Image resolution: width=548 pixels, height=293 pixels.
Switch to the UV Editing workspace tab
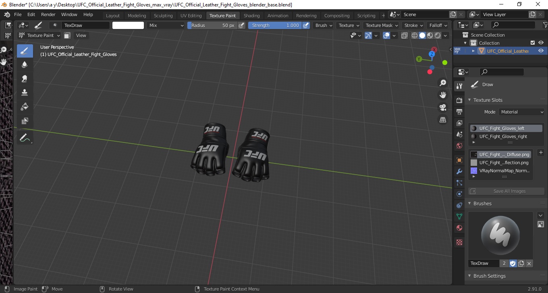(x=191, y=16)
